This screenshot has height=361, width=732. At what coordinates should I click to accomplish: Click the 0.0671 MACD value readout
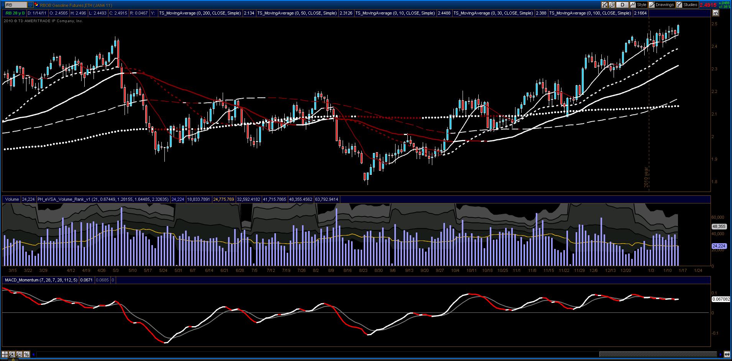86,280
